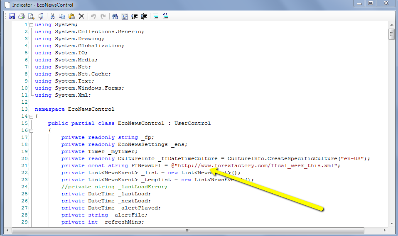Copy selection with the two-pages icon
Viewport: 398px width, 236px height.
point(62,16)
